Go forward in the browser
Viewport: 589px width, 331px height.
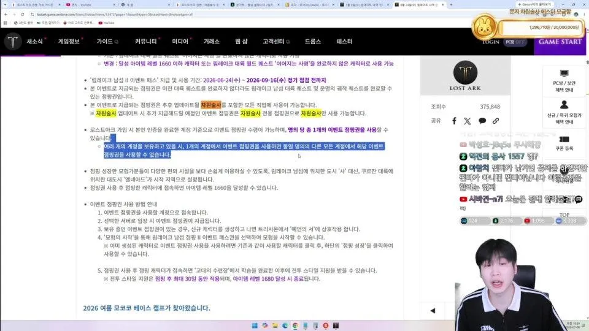point(14,14)
